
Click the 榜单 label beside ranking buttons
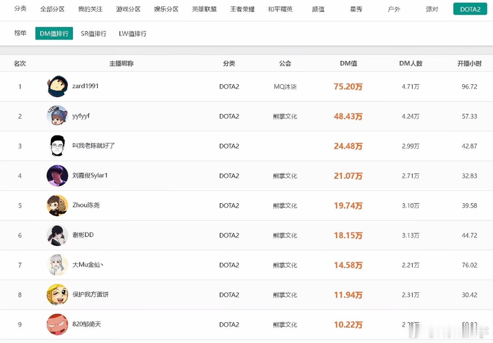[20, 33]
